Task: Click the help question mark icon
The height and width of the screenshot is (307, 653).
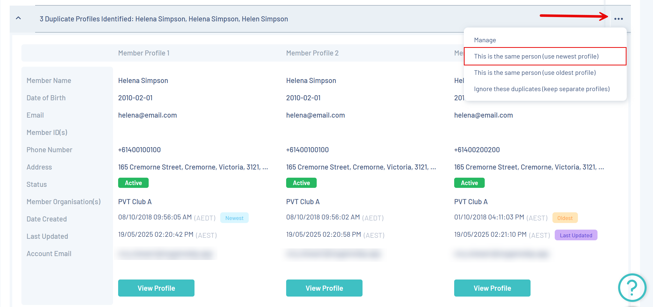Action: (632, 287)
